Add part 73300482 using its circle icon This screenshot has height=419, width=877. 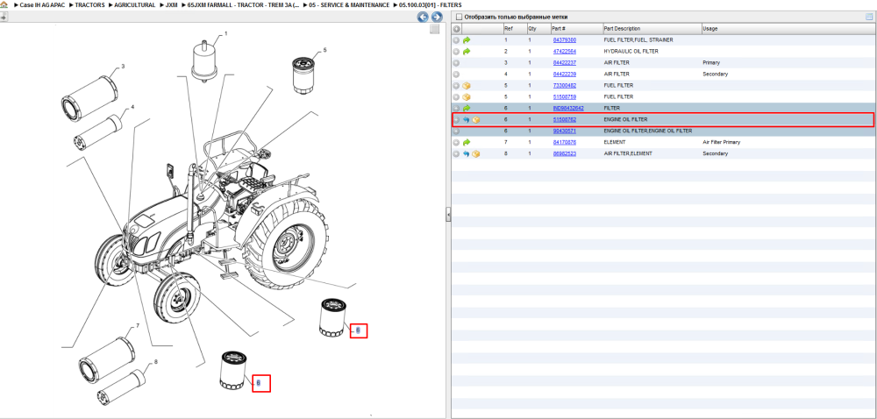point(456,86)
